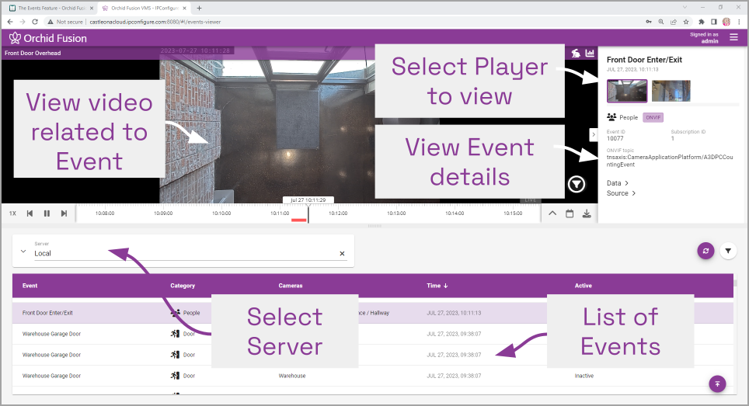Screen dimensions: 749x406
Task: Toggle the Time column sort order
Action: click(x=437, y=286)
